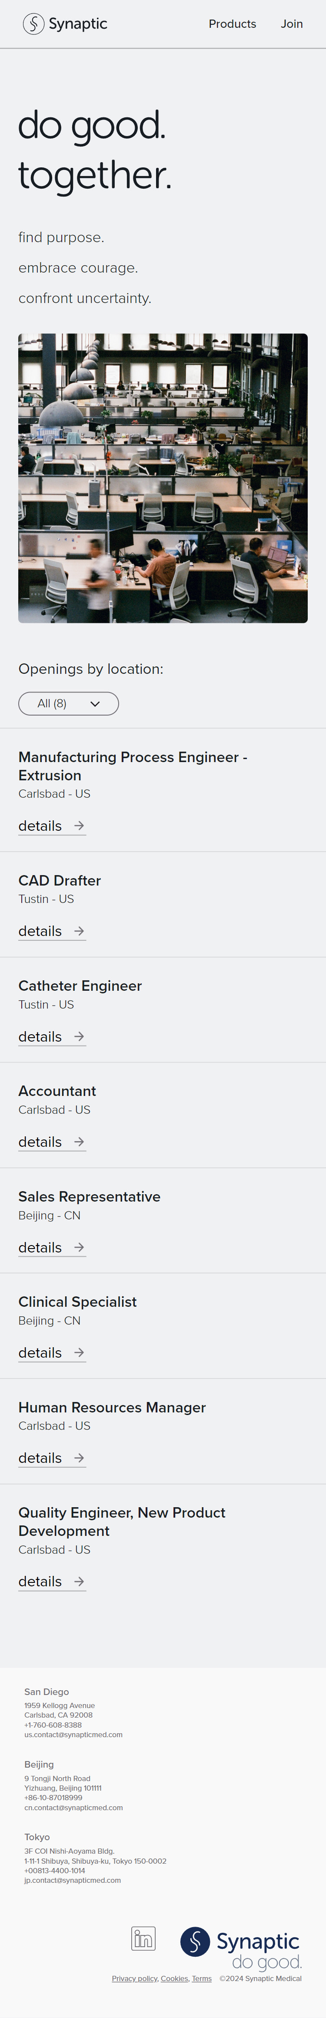The height and width of the screenshot is (2018, 326).
Task: Click the office photo image
Action: click(163, 478)
